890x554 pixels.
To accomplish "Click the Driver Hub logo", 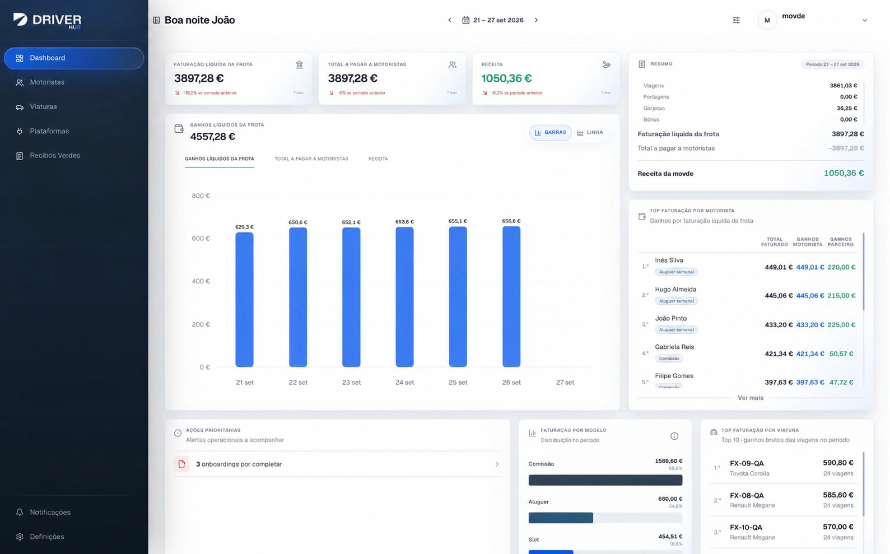I will click(x=48, y=21).
